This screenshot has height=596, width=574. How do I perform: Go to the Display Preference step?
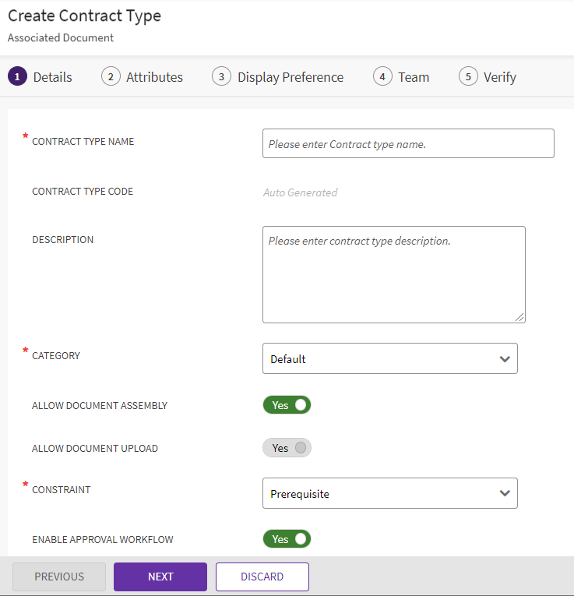[291, 77]
